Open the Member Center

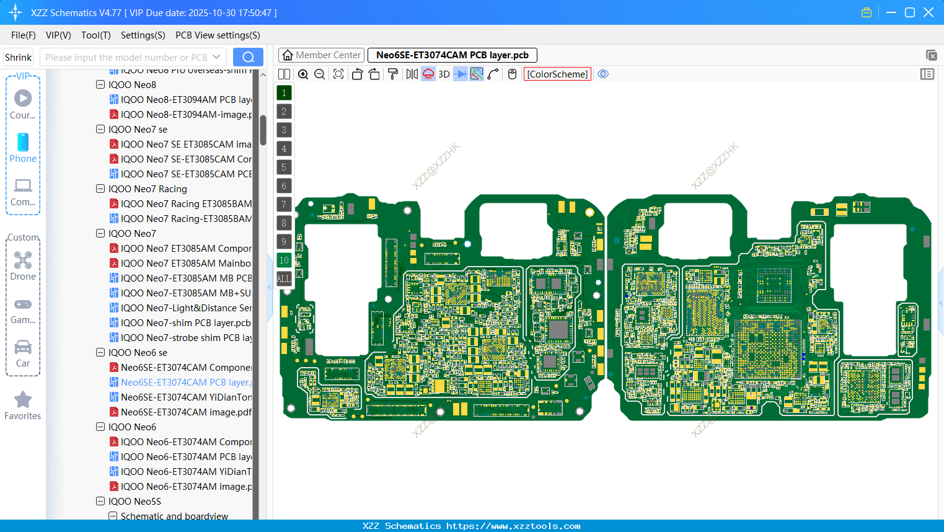pos(321,55)
